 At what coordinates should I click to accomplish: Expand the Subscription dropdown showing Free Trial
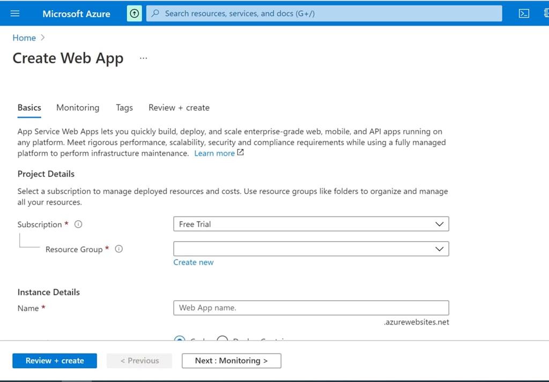(x=311, y=224)
